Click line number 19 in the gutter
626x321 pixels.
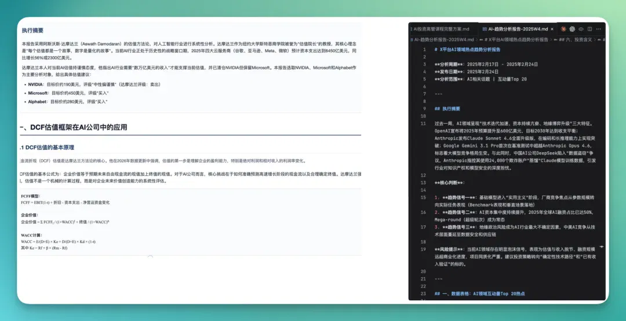click(x=424, y=249)
